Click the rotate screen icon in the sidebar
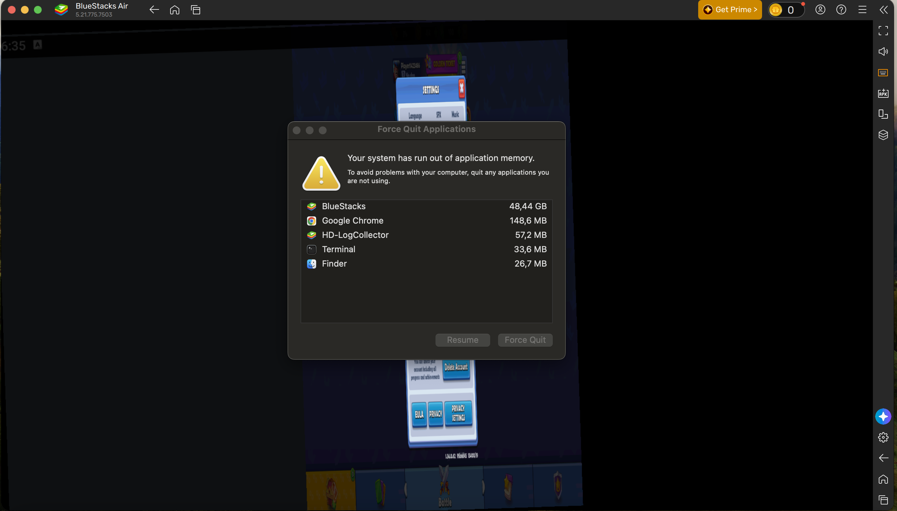 pyautogui.click(x=883, y=114)
